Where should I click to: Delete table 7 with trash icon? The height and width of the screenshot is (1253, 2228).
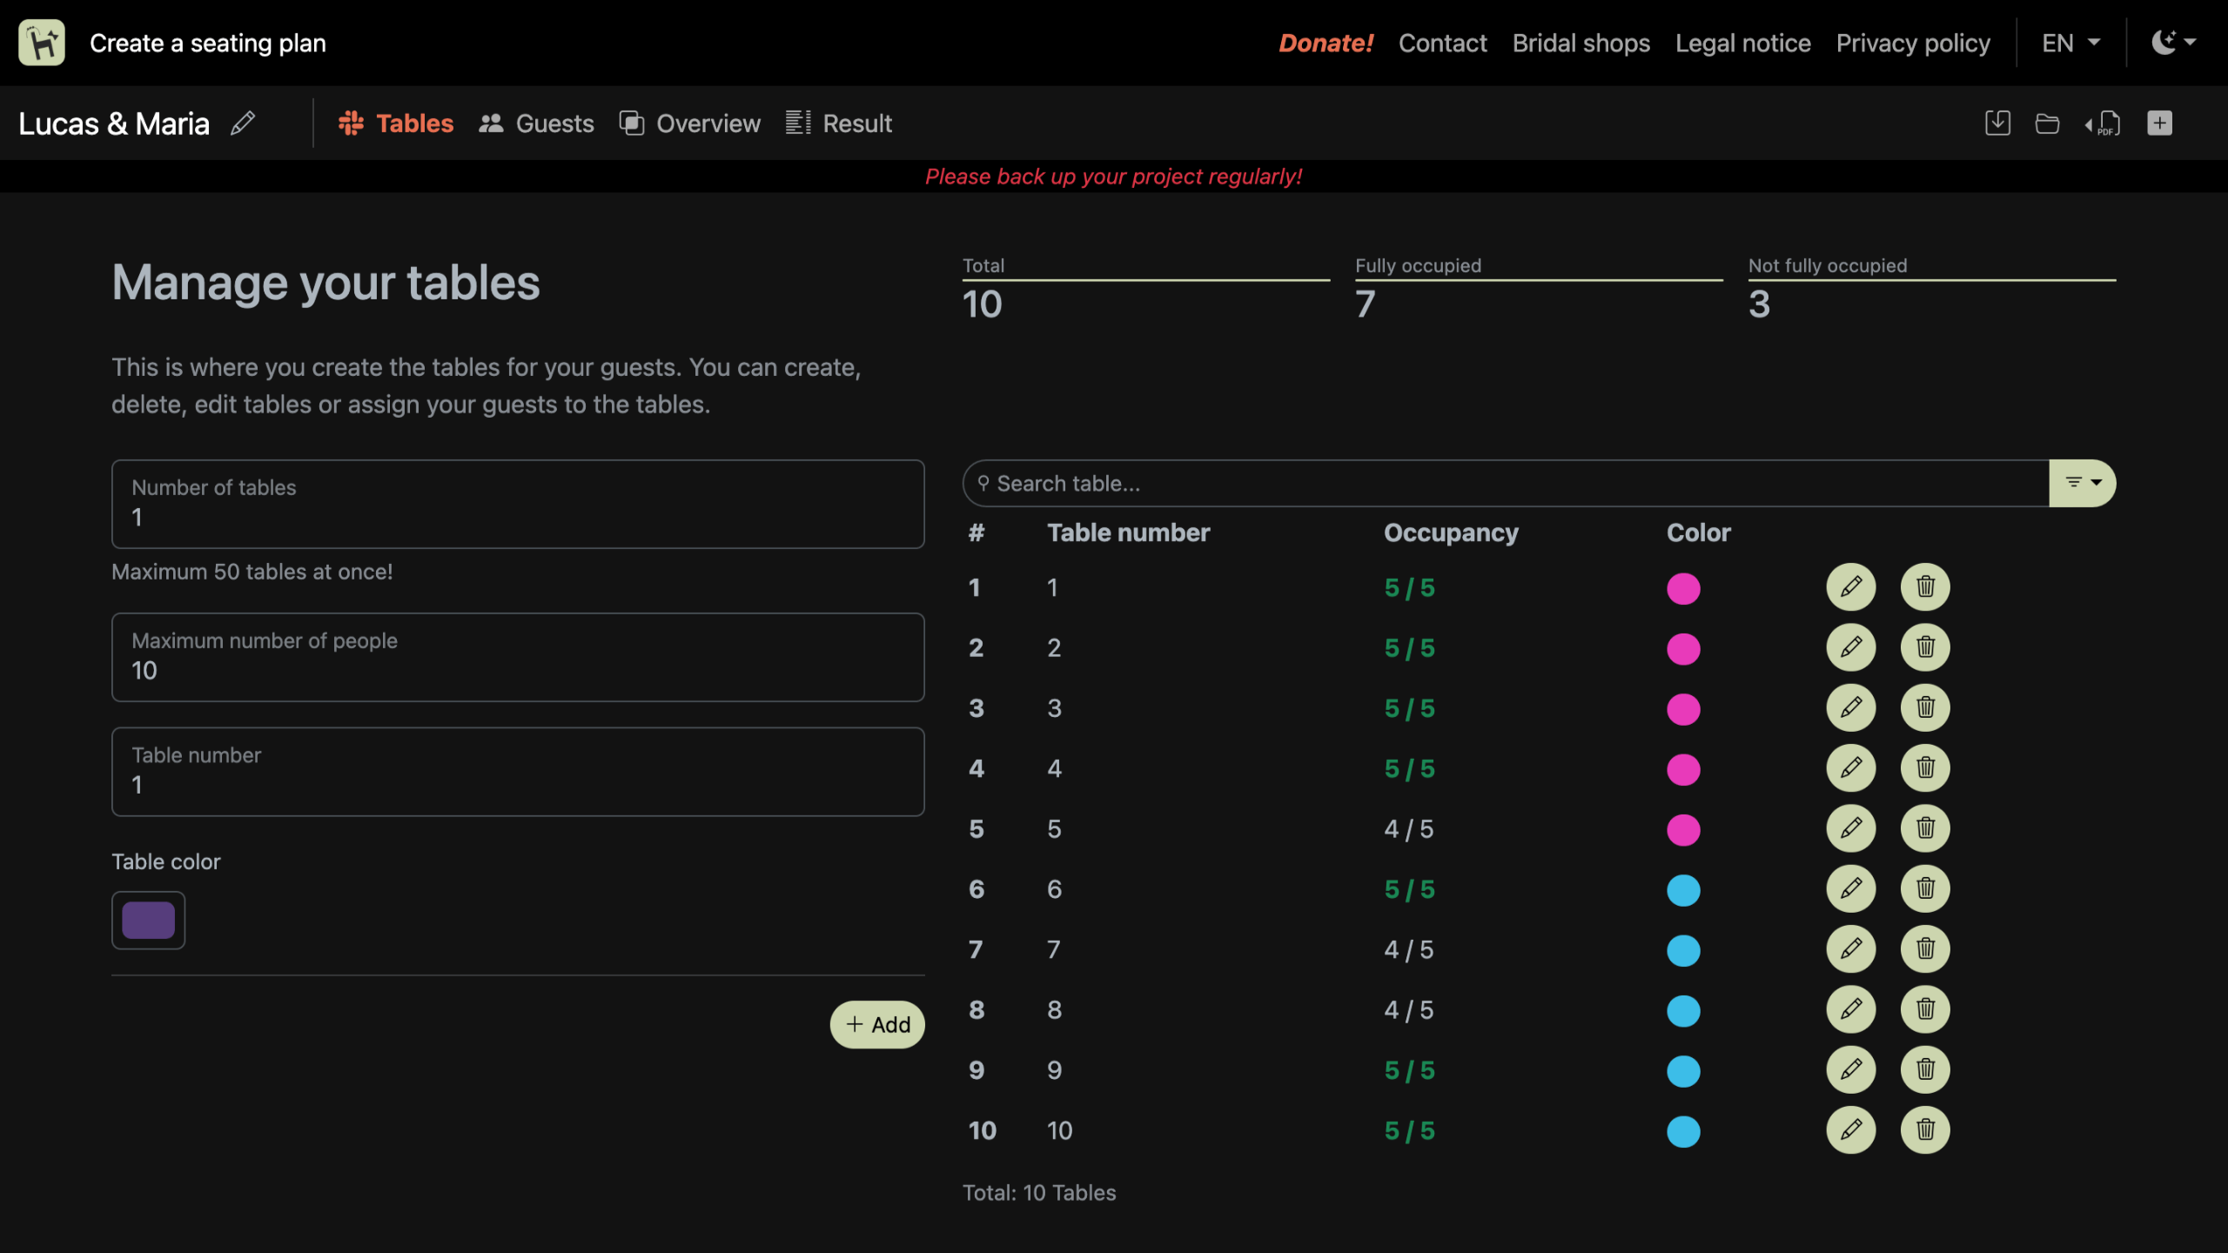[x=1925, y=949]
